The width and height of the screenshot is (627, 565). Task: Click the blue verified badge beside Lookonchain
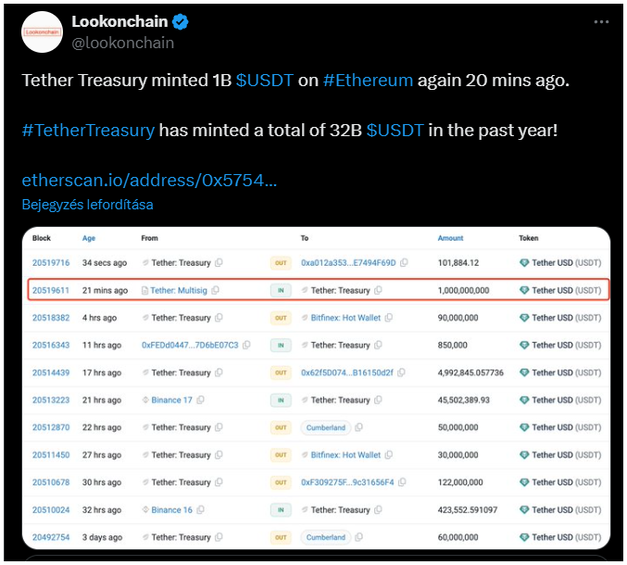(x=181, y=21)
